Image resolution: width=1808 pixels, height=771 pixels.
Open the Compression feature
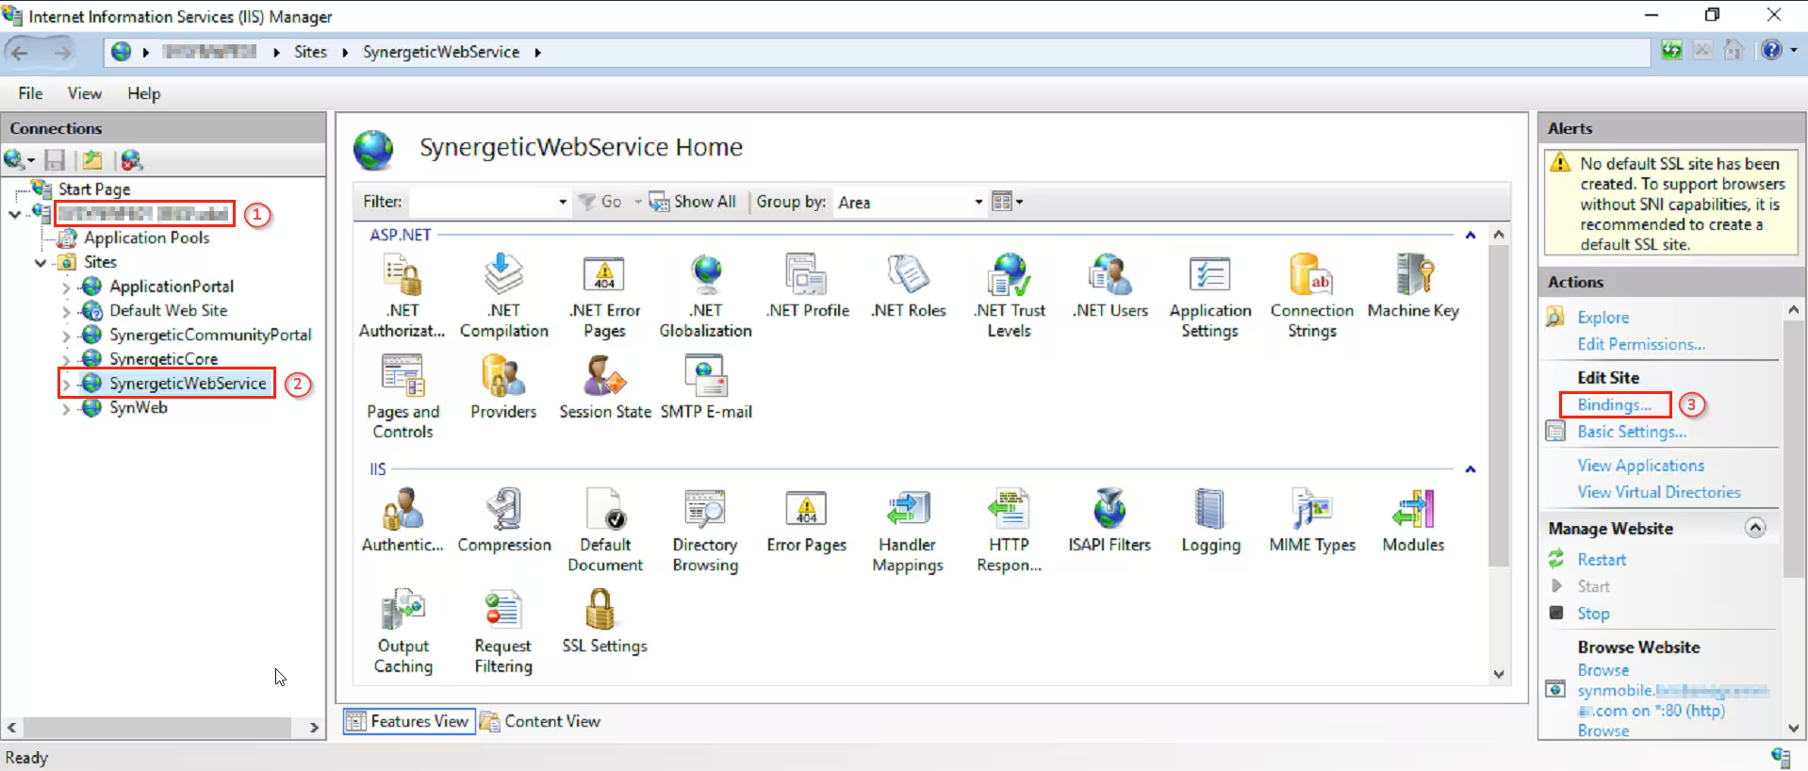click(504, 520)
